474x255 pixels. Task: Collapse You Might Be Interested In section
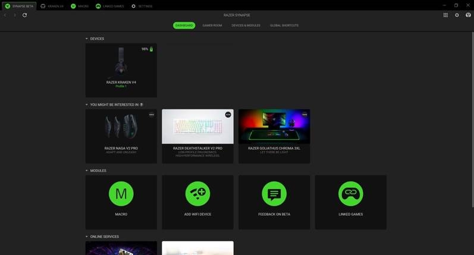pyautogui.click(x=86, y=105)
